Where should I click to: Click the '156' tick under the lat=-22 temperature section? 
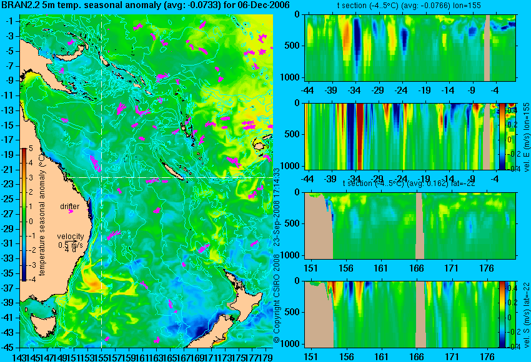tap(345, 268)
